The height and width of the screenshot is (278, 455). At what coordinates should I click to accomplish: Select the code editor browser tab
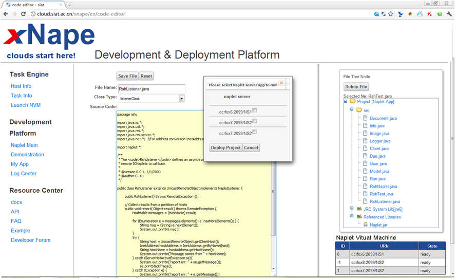(x=27, y=4)
